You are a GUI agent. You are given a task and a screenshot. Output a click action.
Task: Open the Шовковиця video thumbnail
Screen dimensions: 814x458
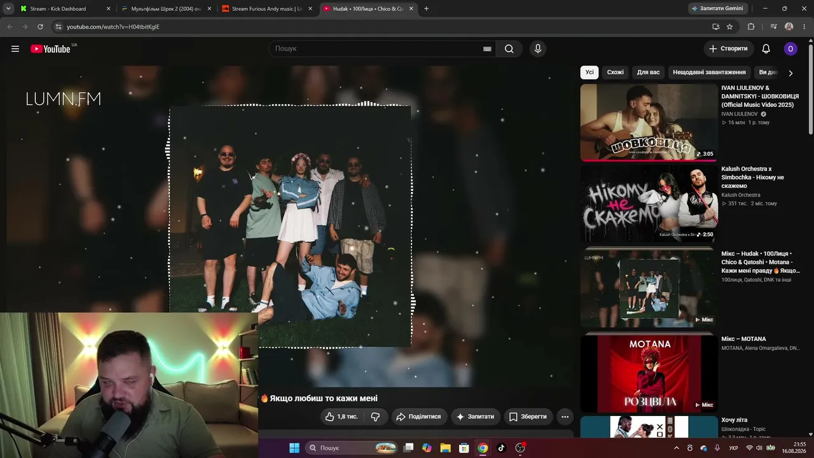649,123
